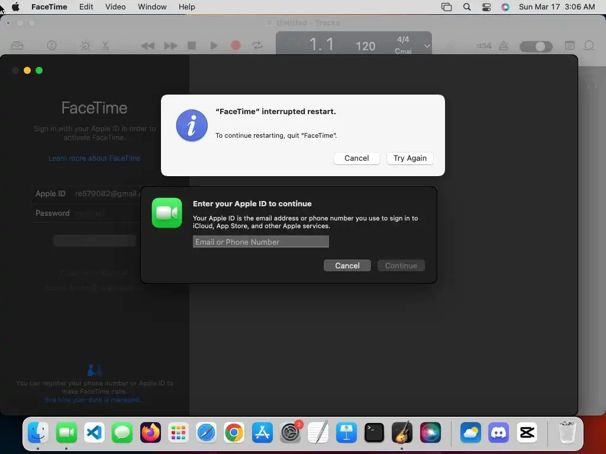Toggle the Metronome in GarageBand
Image resolution: width=606 pixels, height=454 pixels.
click(504, 46)
